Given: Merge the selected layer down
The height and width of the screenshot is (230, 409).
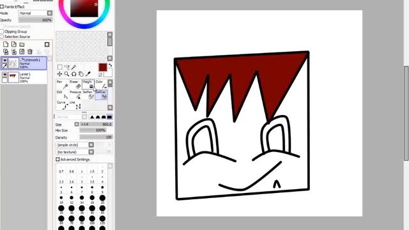Looking at the screenshot, I should [14, 52].
